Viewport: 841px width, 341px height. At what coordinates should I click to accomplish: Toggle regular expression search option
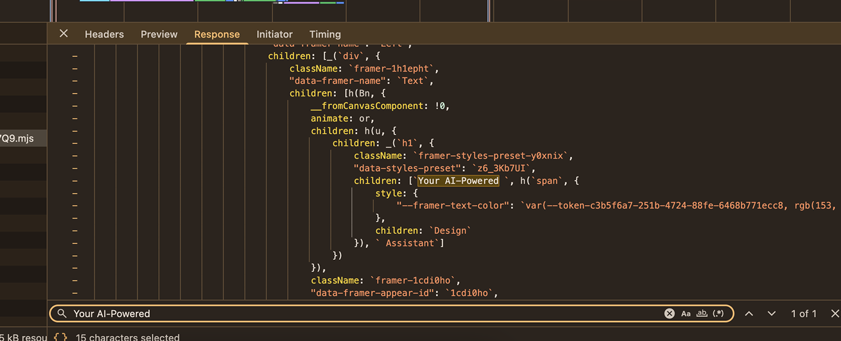718,313
